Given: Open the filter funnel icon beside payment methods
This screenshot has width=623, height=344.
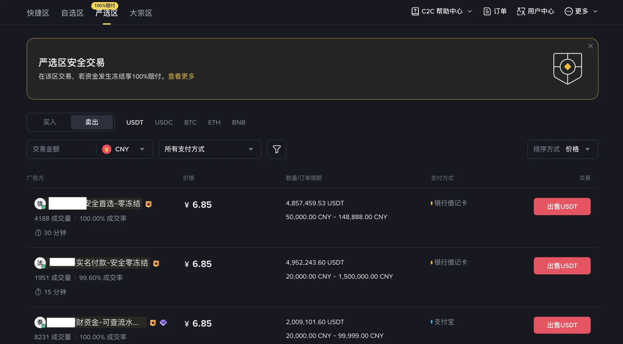Looking at the screenshot, I should [277, 149].
